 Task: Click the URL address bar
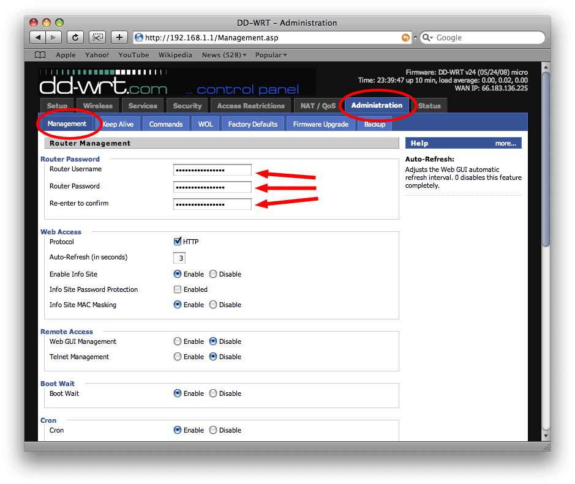pyautogui.click(x=272, y=37)
